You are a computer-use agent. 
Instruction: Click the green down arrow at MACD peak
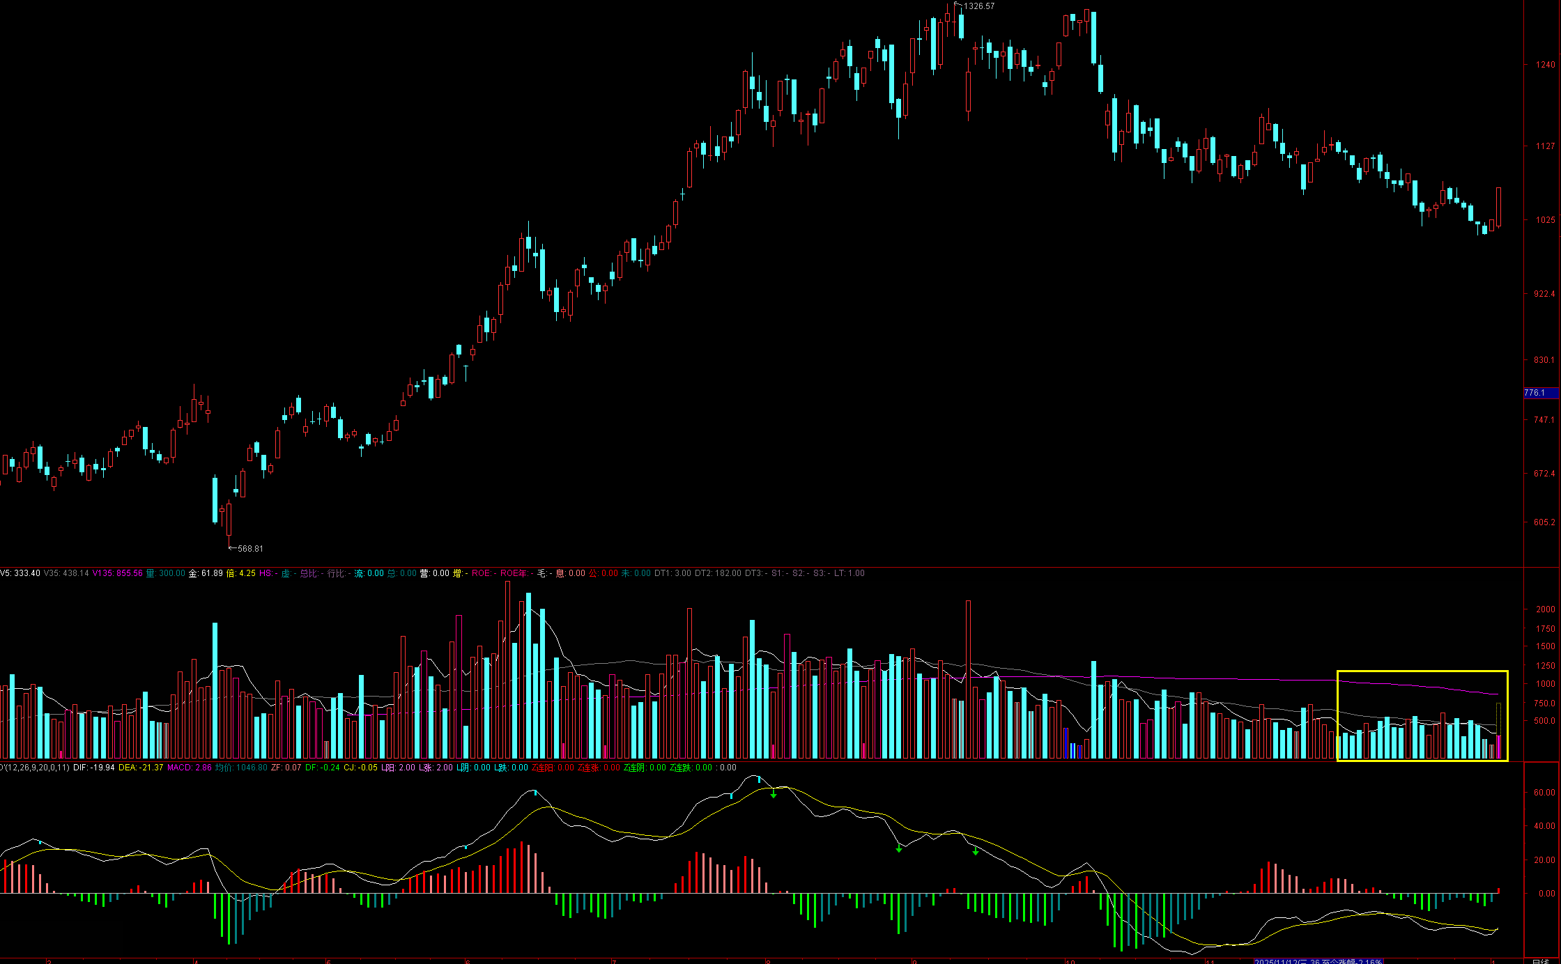pos(774,793)
